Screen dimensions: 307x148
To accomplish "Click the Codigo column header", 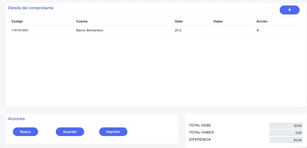I will 17,21.
